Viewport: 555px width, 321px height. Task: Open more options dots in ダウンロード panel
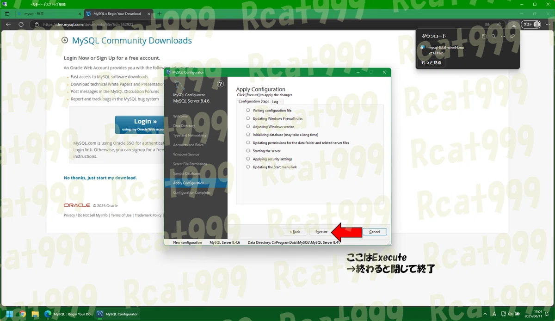(503, 36)
